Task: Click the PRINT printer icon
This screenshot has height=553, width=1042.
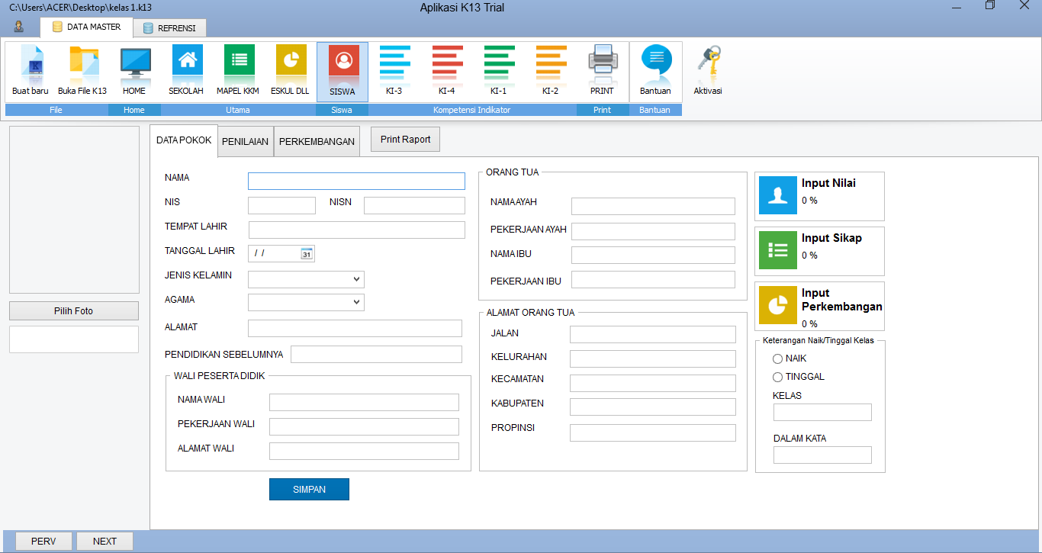Action: (602, 63)
